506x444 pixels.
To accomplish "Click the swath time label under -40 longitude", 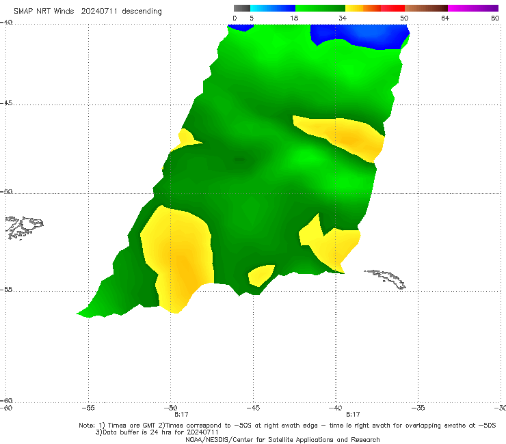I will click(x=353, y=415).
